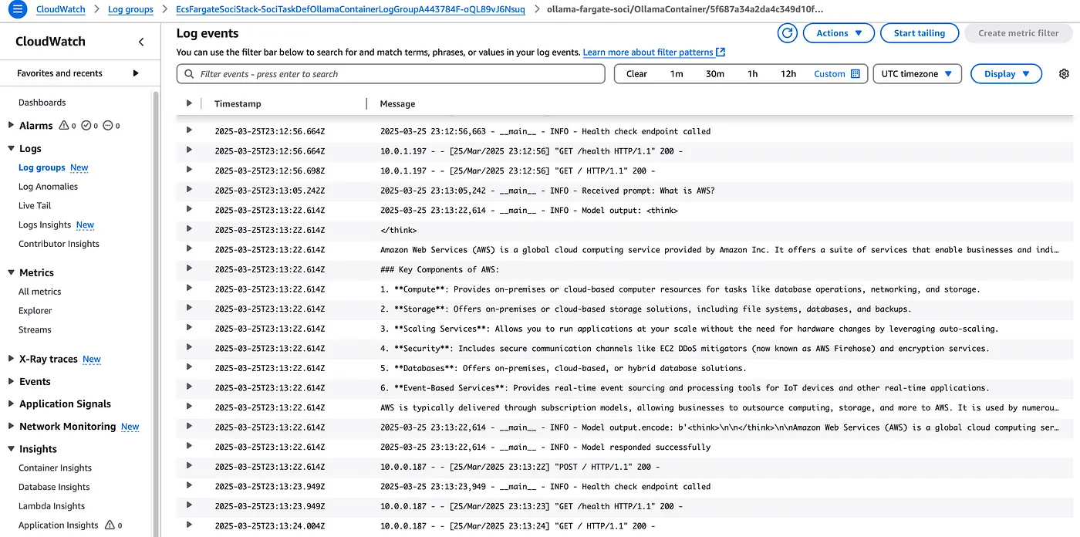This screenshot has height=537, width=1080.
Task: Open Log groups in the sidebar
Action: (42, 167)
